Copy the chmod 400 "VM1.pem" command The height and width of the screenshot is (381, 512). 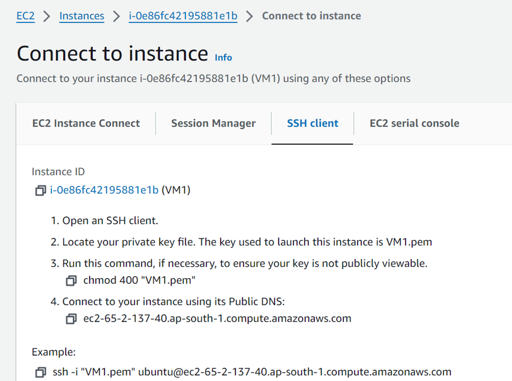coord(71,280)
